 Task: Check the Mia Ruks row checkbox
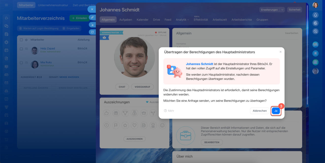coord(21,63)
